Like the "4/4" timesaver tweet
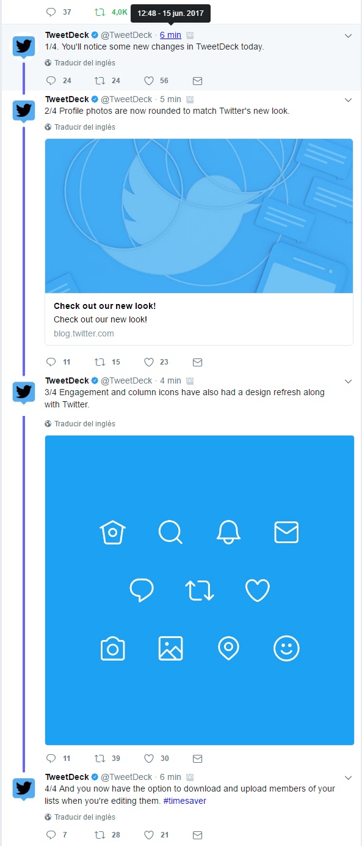The width and height of the screenshot is (362, 846). pos(148,834)
